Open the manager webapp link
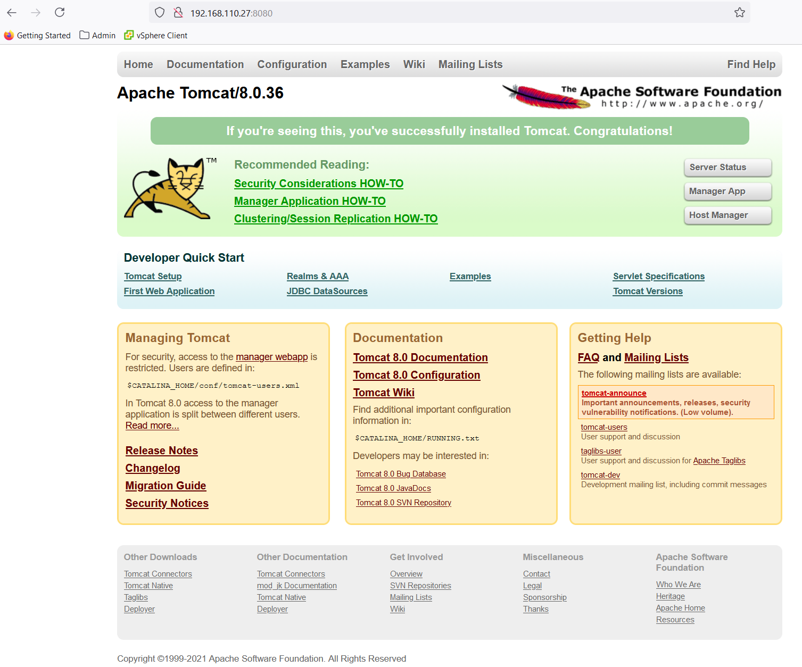The height and width of the screenshot is (667, 802). click(272, 357)
